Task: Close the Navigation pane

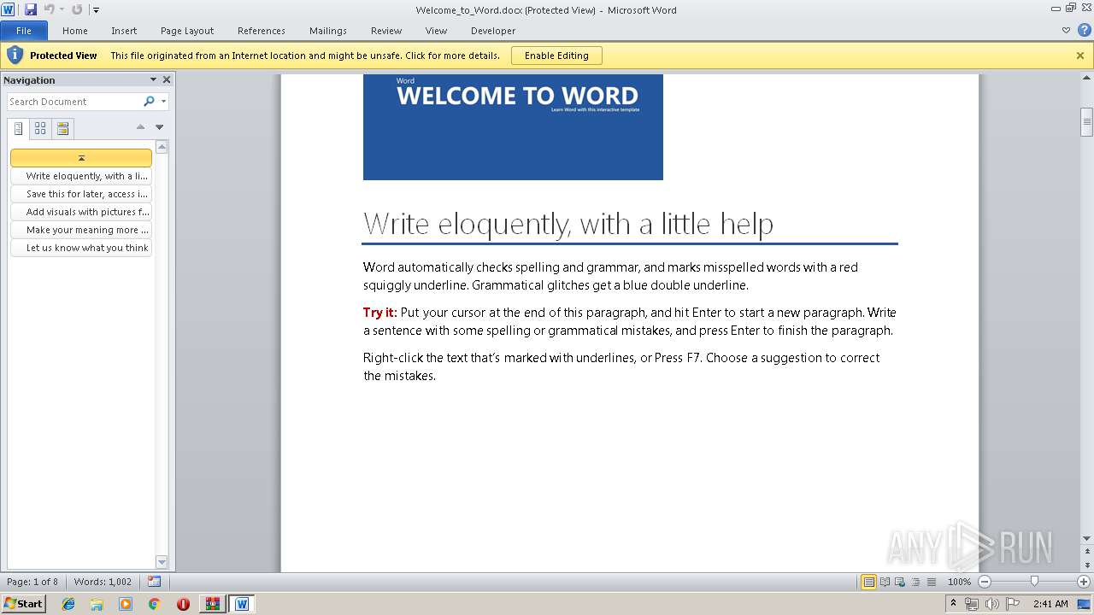Action: pyautogui.click(x=167, y=79)
